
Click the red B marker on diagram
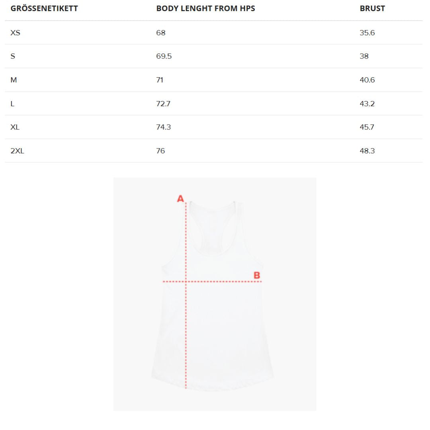click(257, 275)
